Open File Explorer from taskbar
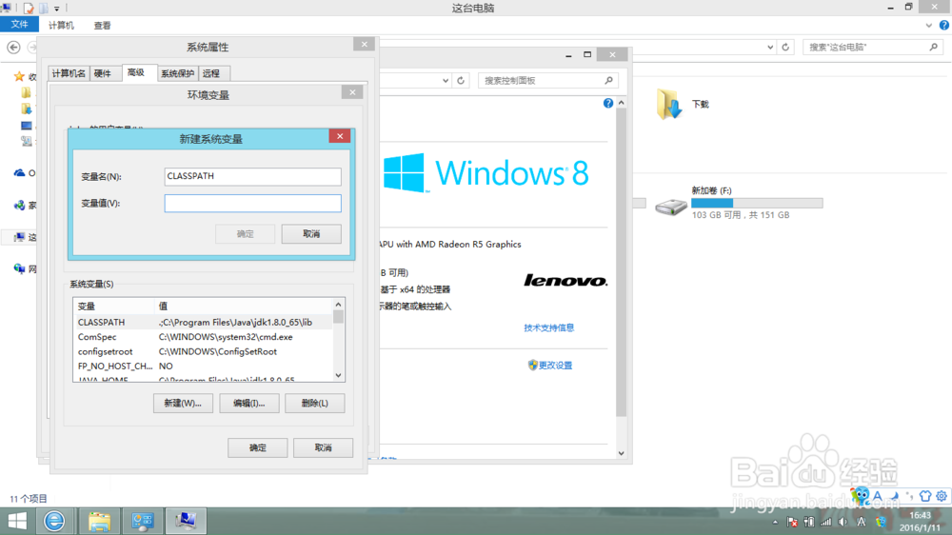This screenshot has width=952, height=535. pyautogui.click(x=99, y=521)
